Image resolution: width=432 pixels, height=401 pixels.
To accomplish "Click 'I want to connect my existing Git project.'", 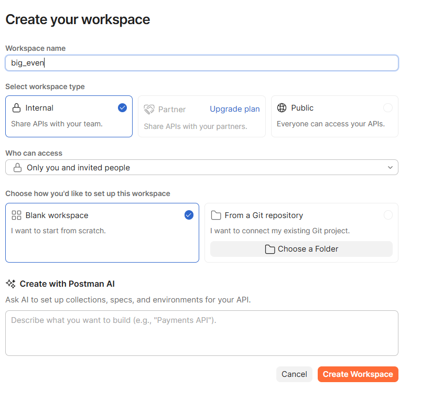I will 280,231.
